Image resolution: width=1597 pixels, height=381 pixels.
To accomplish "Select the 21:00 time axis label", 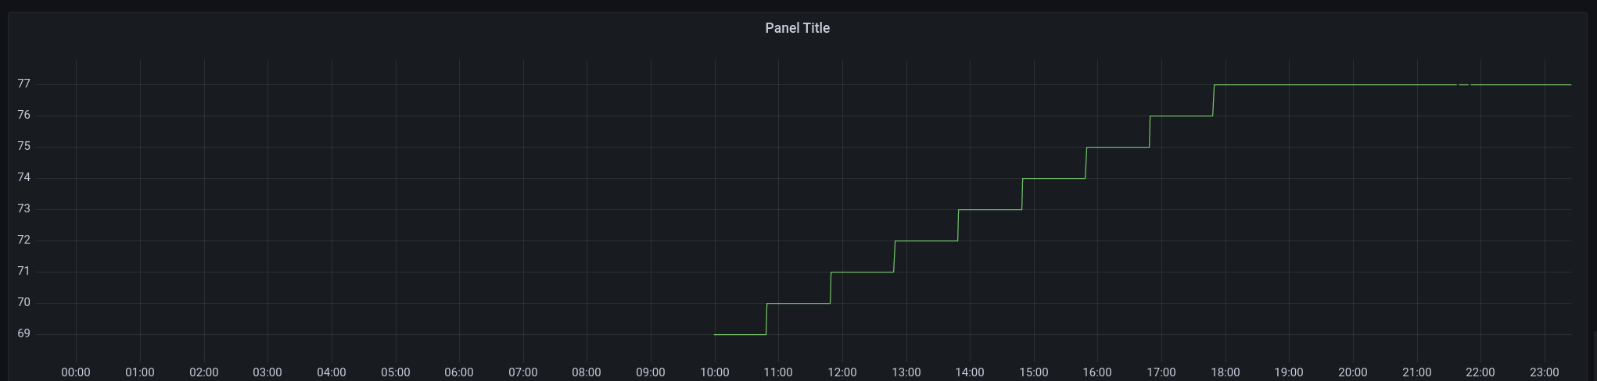I will 1417,372.
